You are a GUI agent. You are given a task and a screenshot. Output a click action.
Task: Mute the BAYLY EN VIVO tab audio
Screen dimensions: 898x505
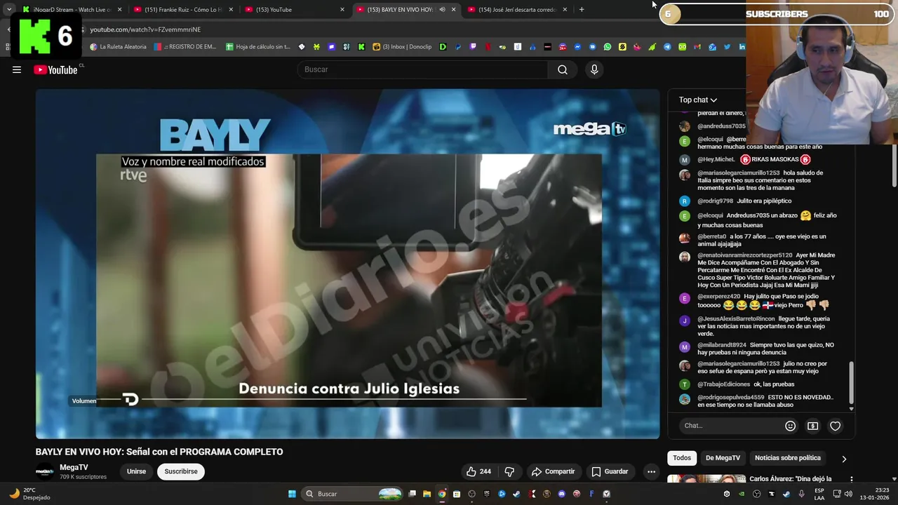[442, 9]
